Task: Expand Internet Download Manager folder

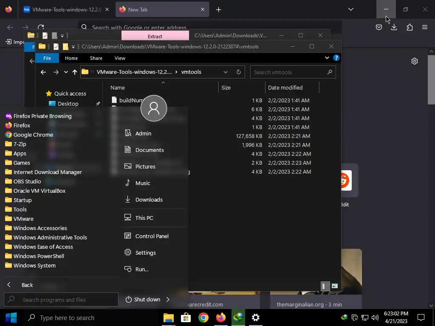Action: click(44, 172)
